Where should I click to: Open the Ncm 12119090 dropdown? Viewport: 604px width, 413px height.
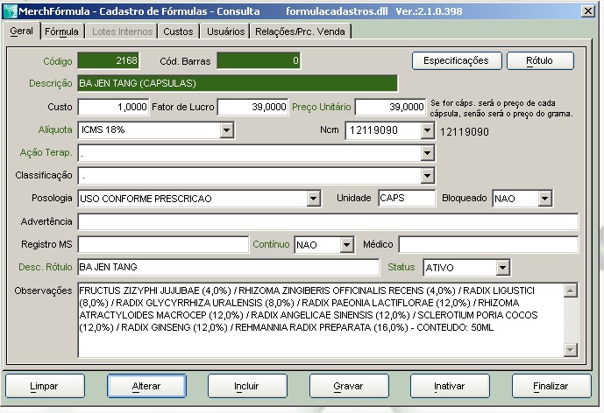(x=427, y=130)
